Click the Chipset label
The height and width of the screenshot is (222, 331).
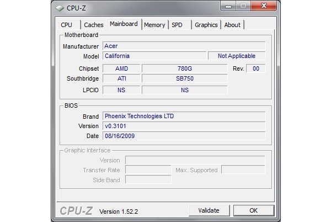coord(89,68)
